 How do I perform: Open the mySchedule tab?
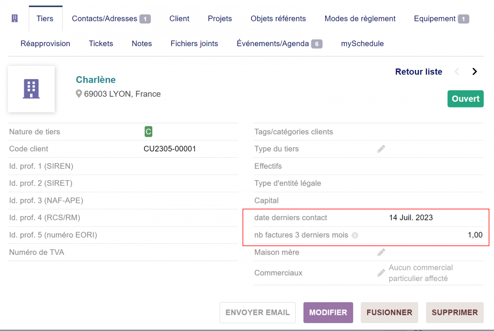click(362, 44)
